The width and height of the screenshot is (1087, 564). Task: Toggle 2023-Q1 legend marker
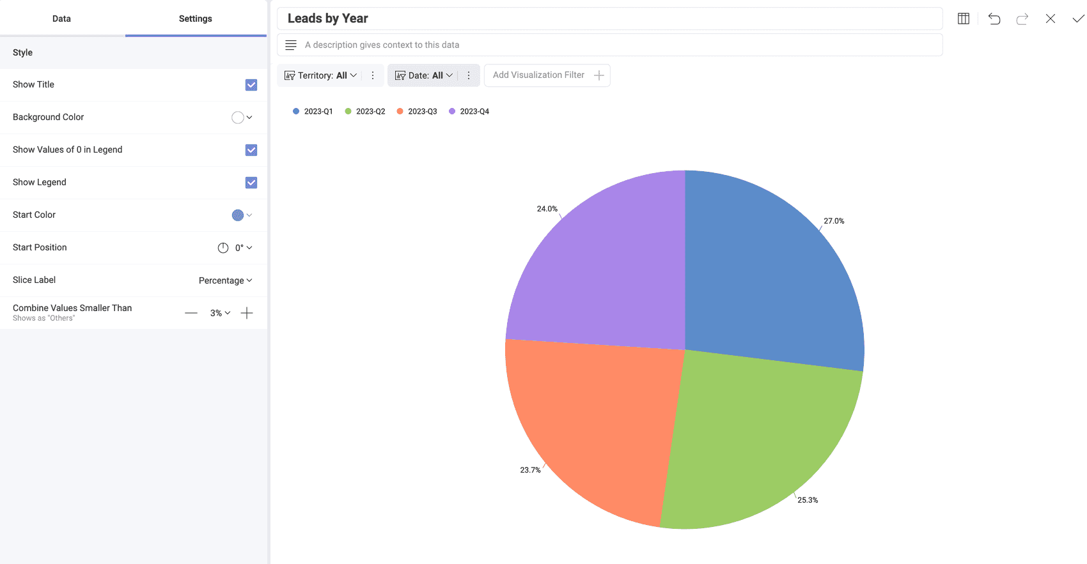pos(296,111)
